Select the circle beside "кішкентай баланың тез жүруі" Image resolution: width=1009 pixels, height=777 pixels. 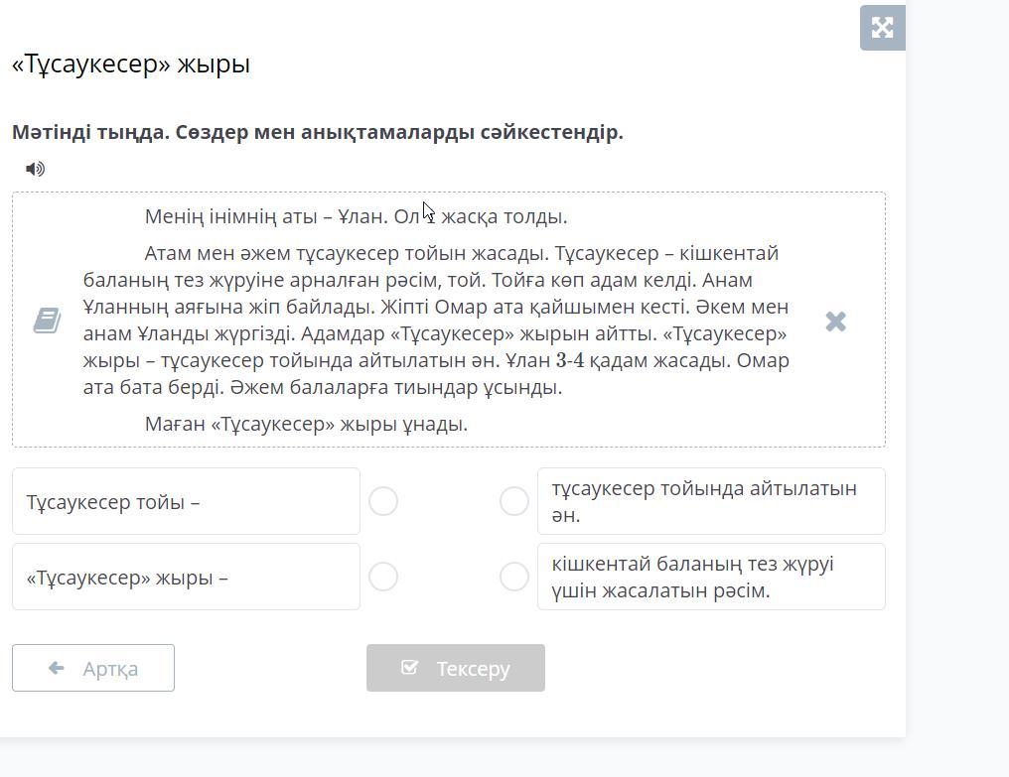coord(513,577)
